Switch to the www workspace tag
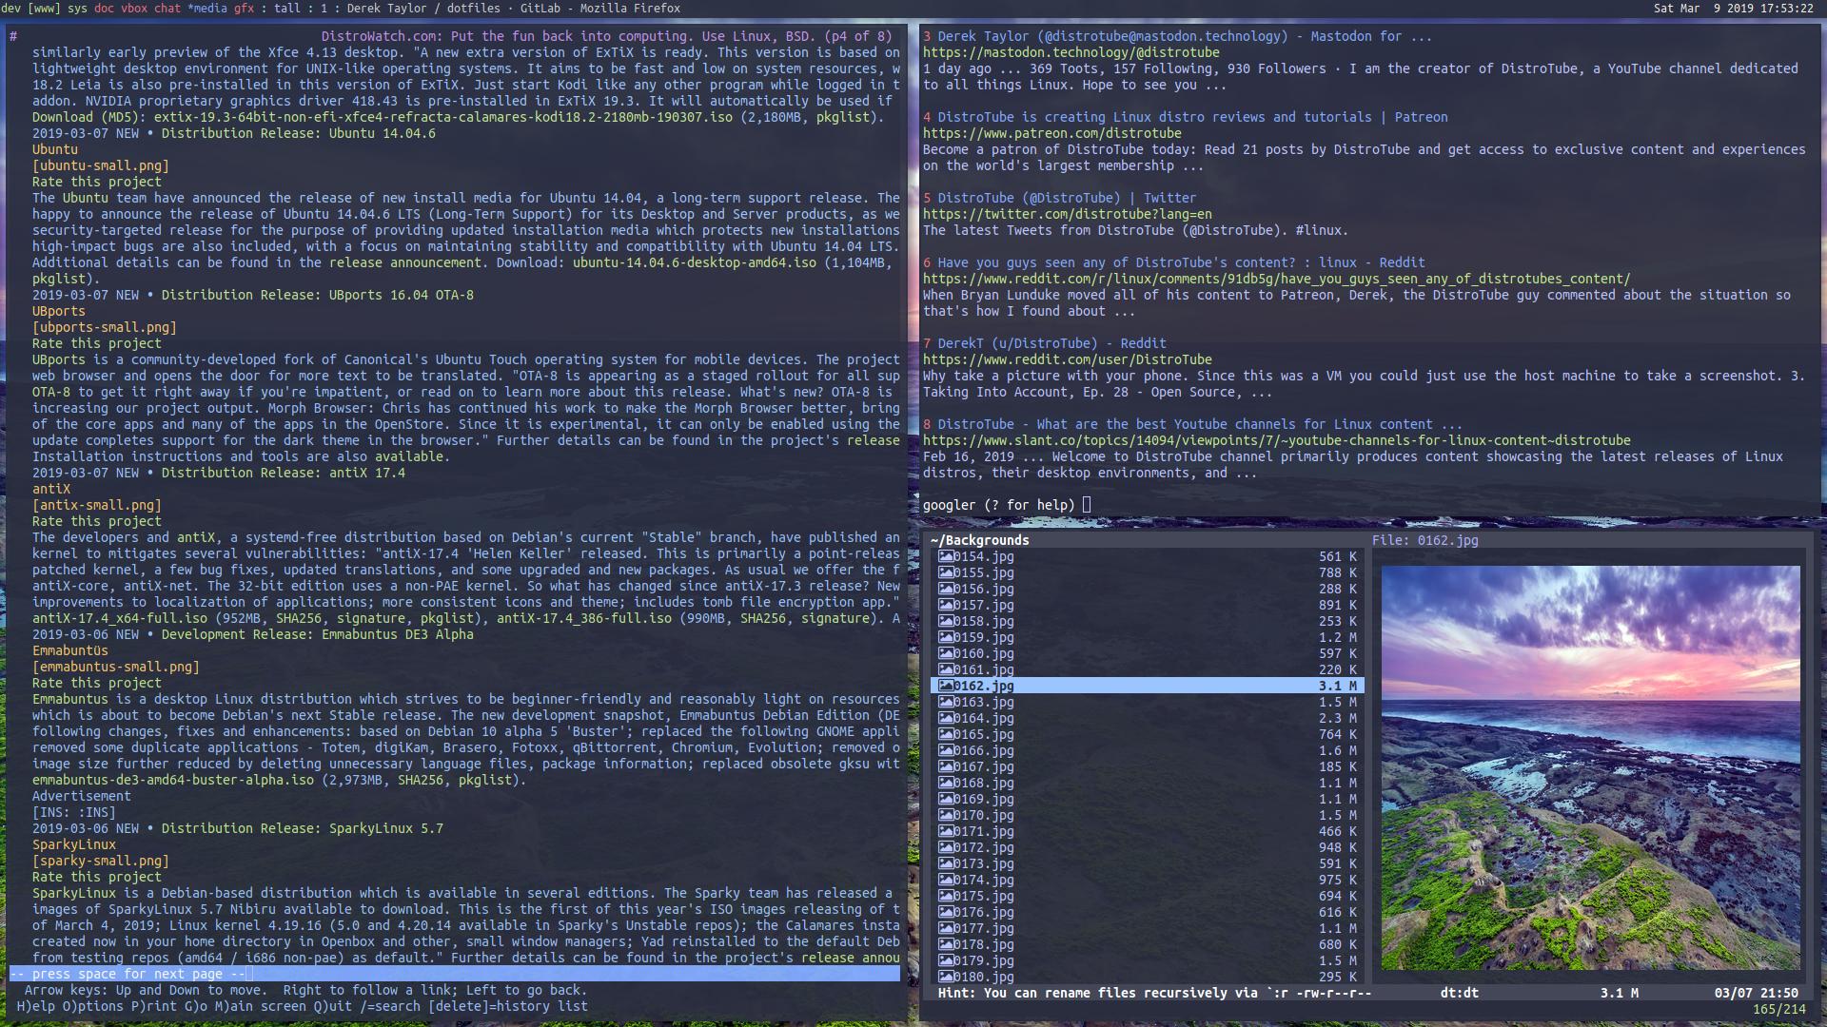This screenshot has width=1827, height=1027. click(x=44, y=9)
